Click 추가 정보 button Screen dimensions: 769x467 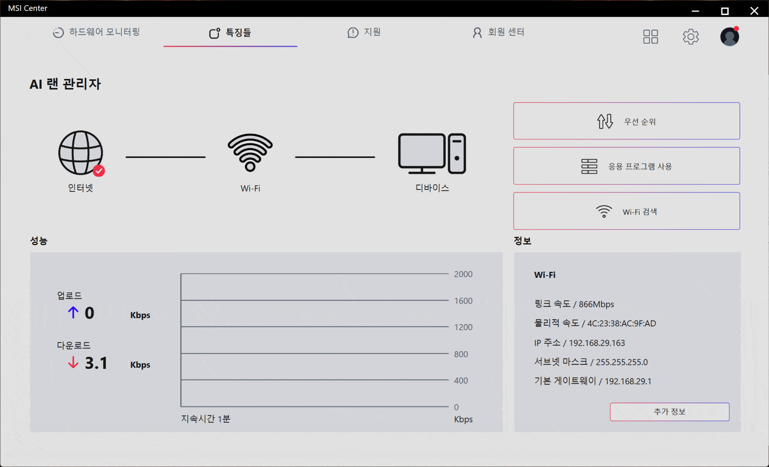(669, 412)
